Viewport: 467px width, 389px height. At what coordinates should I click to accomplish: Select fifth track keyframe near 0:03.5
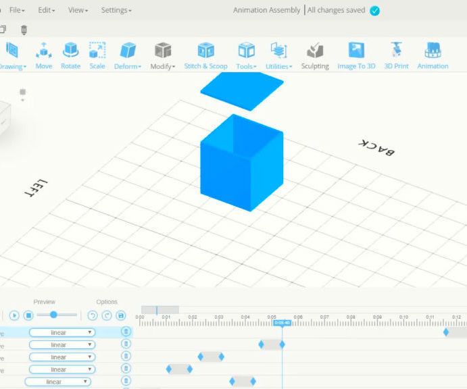tap(232, 382)
